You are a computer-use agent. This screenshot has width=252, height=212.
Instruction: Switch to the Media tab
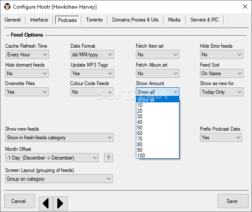coord(174,20)
